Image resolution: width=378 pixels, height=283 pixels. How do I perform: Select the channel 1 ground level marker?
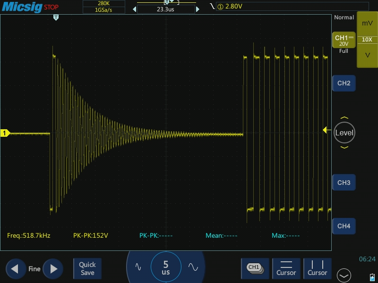click(x=5, y=133)
